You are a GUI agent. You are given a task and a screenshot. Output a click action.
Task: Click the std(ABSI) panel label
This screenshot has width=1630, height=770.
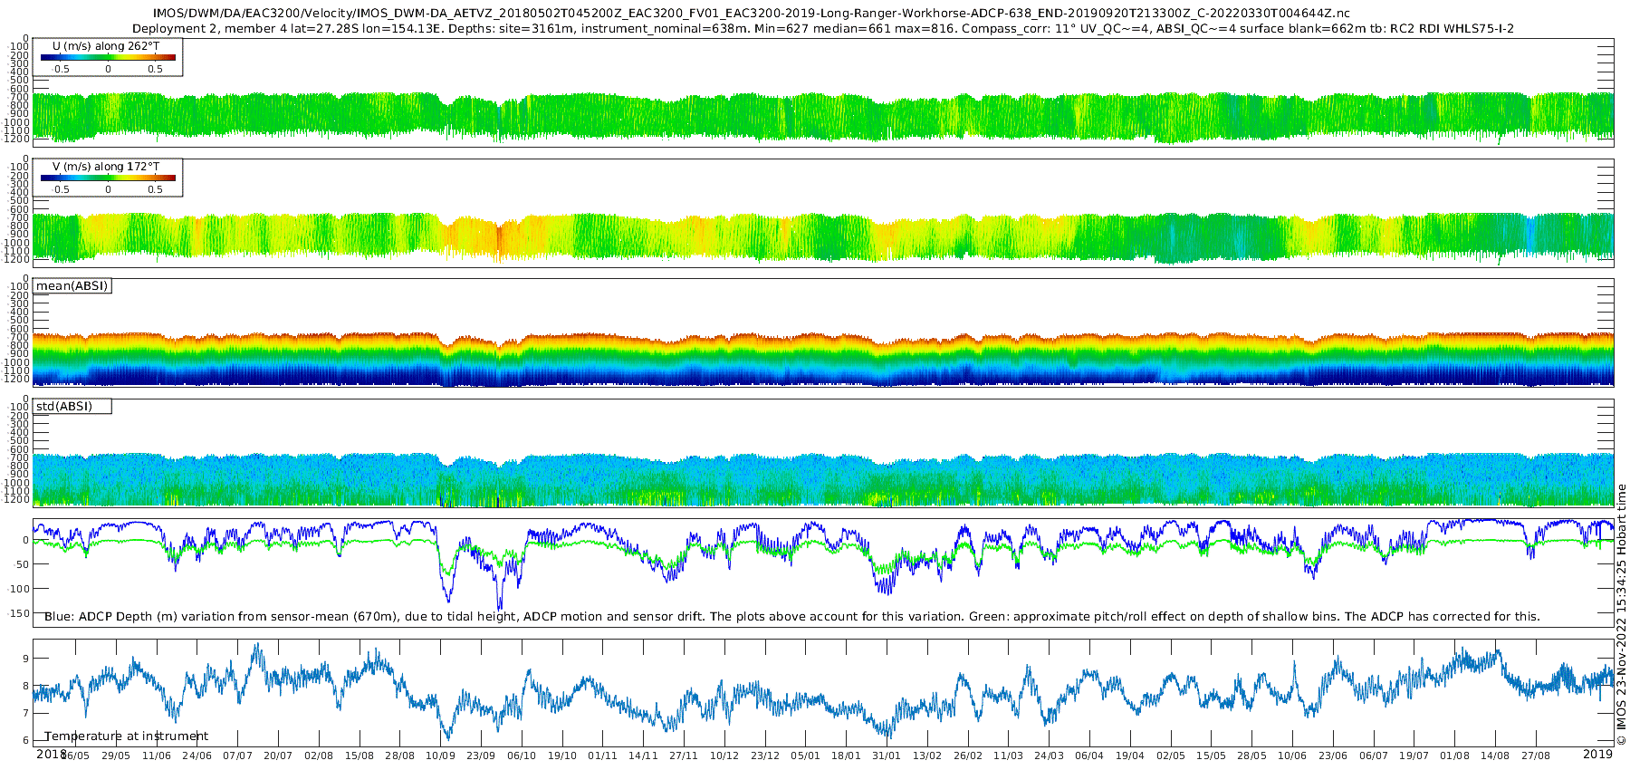[x=63, y=407]
